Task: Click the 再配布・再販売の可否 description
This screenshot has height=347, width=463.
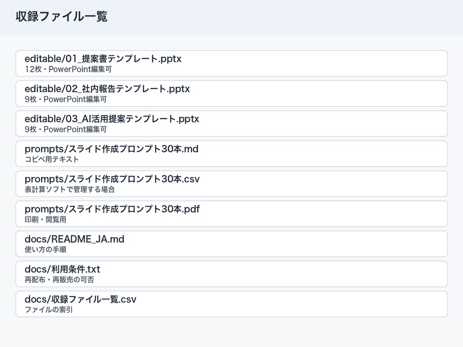Action: click(59, 280)
